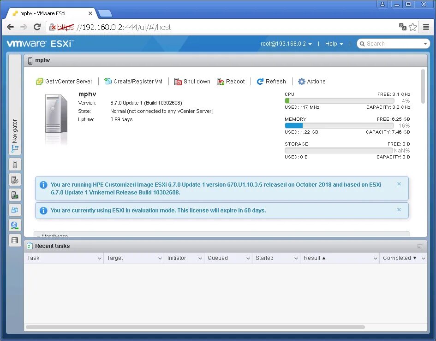436x341 pixels.
Task: Click the Recent tasks horizontal scrollbar
Action: 195,327
